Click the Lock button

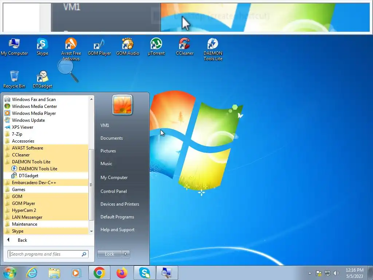click(109, 254)
